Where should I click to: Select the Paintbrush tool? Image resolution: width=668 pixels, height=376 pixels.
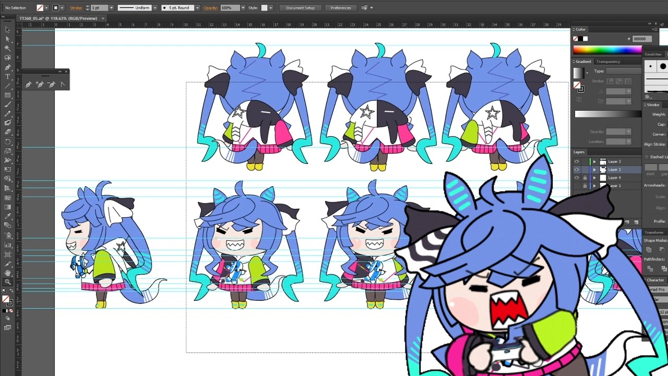coord(7,104)
